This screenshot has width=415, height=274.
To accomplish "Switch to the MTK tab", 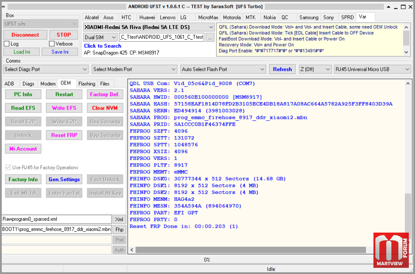I will [251, 18].
